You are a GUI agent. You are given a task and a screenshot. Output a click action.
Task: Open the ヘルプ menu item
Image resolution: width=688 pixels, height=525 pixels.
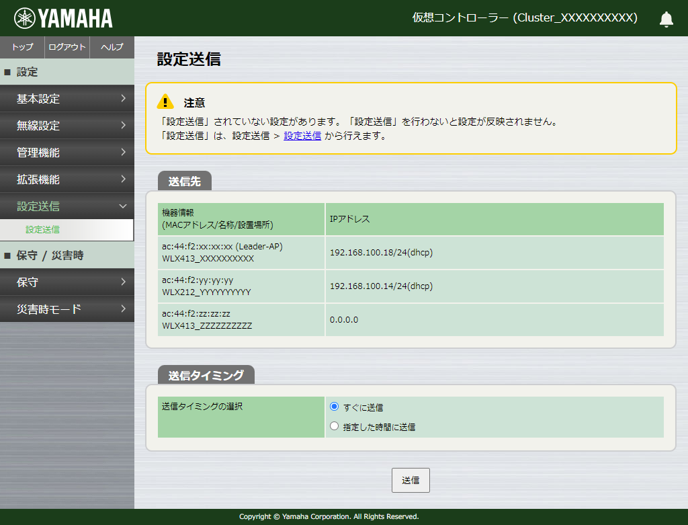tap(112, 47)
